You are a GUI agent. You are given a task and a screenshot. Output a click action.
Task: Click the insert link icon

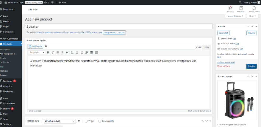(86, 53)
